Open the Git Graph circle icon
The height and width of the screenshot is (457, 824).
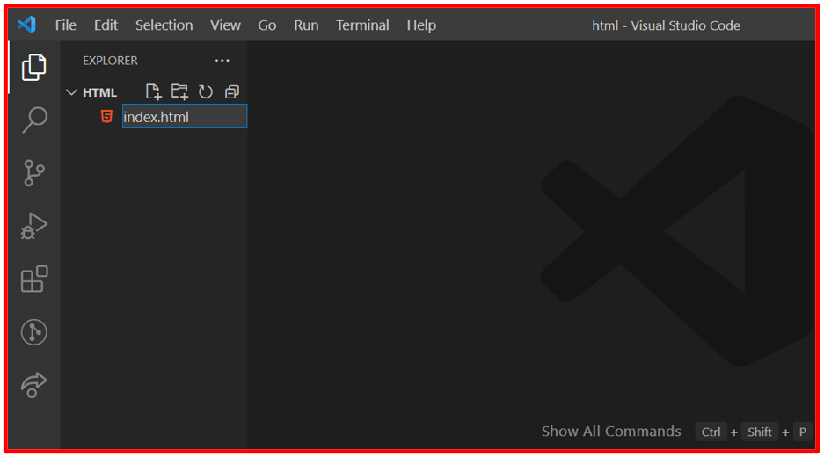coord(34,332)
